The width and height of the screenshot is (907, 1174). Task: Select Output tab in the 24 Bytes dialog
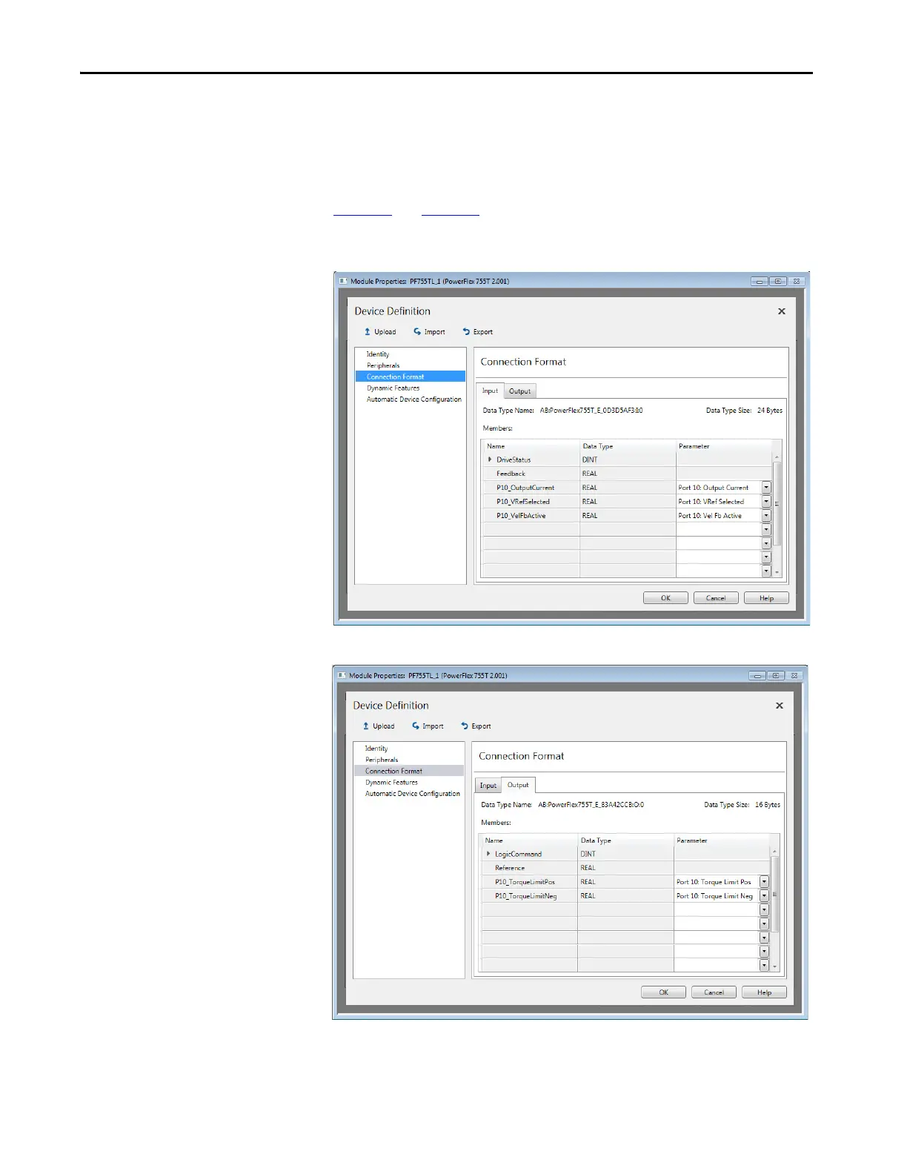click(x=519, y=391)
